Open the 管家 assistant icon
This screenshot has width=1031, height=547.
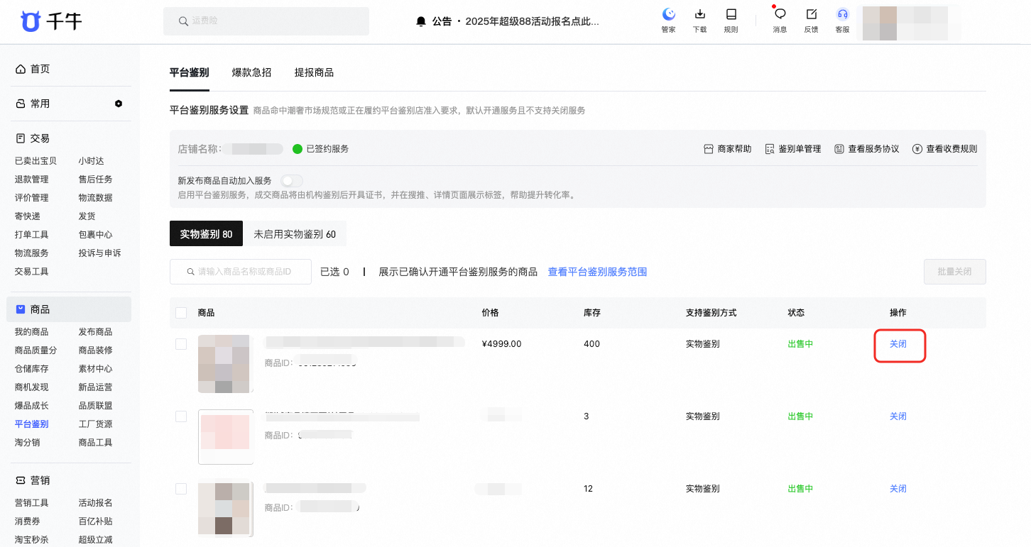coord(668,14)
